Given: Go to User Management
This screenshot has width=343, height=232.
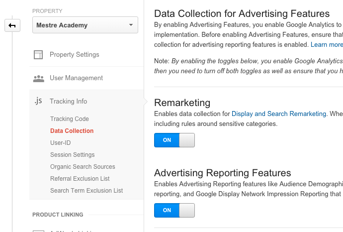Looking at the screenshot, I should click(x=76, y=78).
